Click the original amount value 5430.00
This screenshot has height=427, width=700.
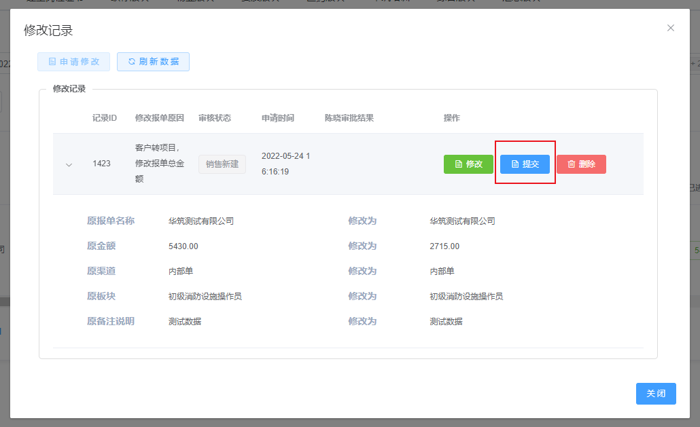coord(183,246)
